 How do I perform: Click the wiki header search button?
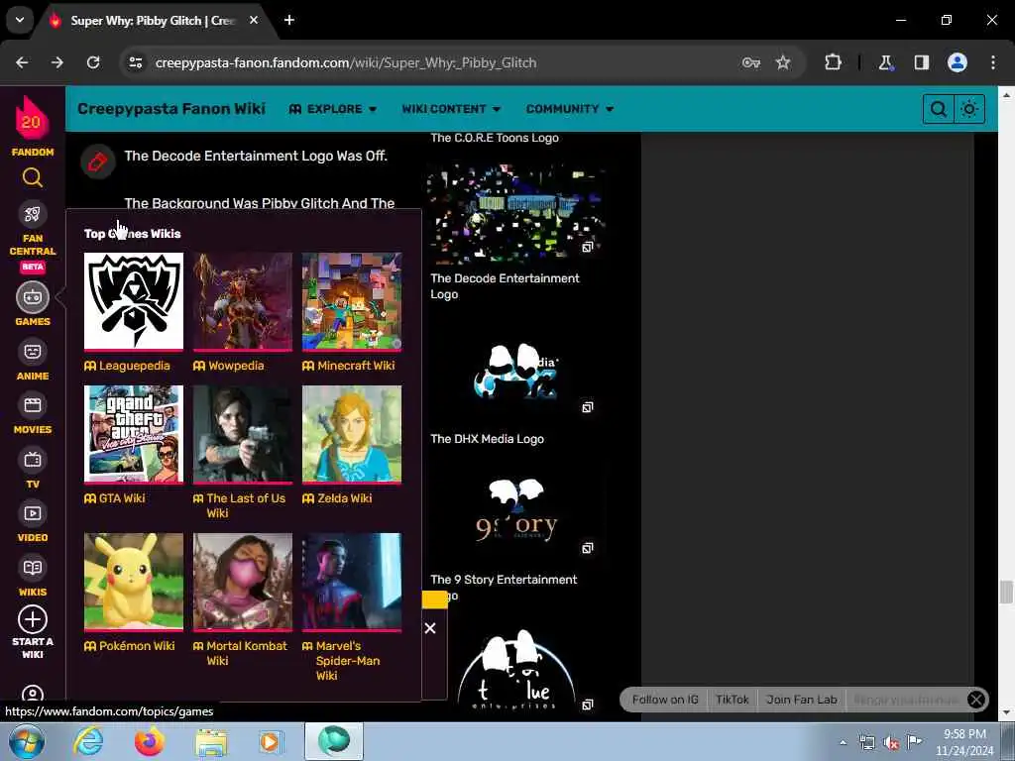point(938,109)
